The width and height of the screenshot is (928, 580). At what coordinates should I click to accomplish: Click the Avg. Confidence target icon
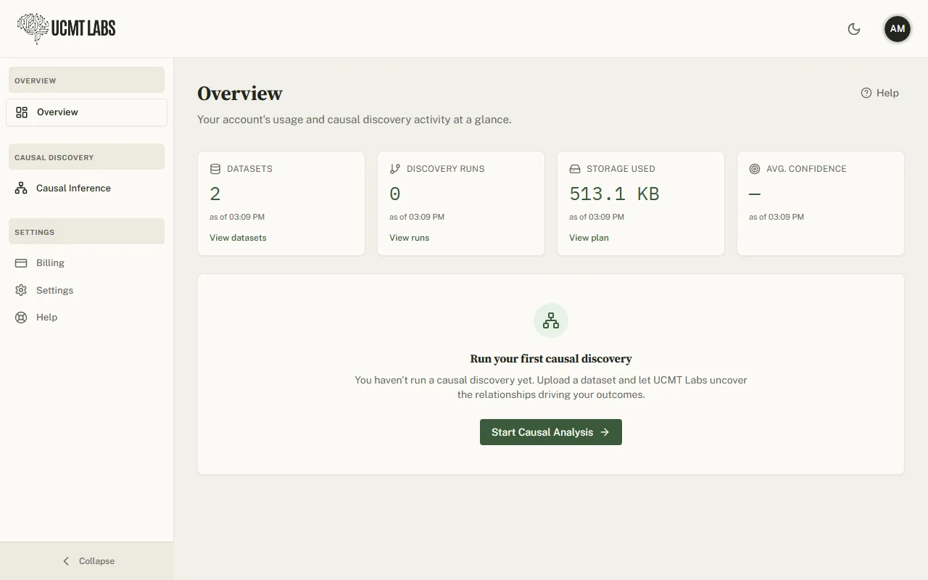[755, 169]
